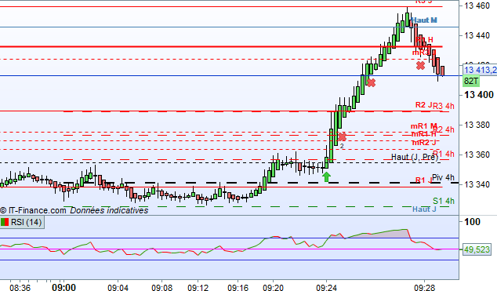
Task: Select the R1 J resistance label
Action: pyautogui.click(x=424, y=180)
